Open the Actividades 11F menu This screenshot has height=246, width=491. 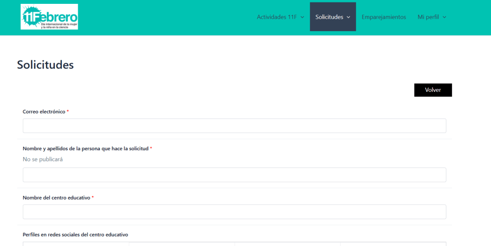click(x=276, y=17)
